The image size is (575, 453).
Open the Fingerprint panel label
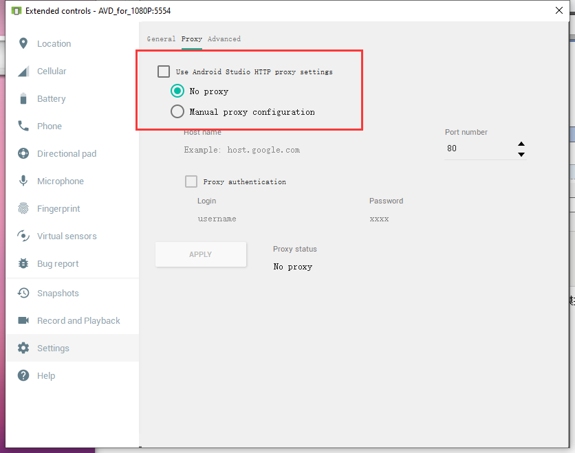click(58, 208)
